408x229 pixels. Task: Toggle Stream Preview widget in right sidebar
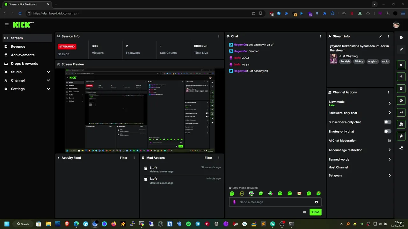pos(401,65)
